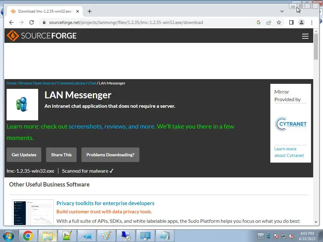The height and width of the screenshot is (242, 323).
Task: Open the paper plane app in taskbar
Action: [x=87, y=236]
